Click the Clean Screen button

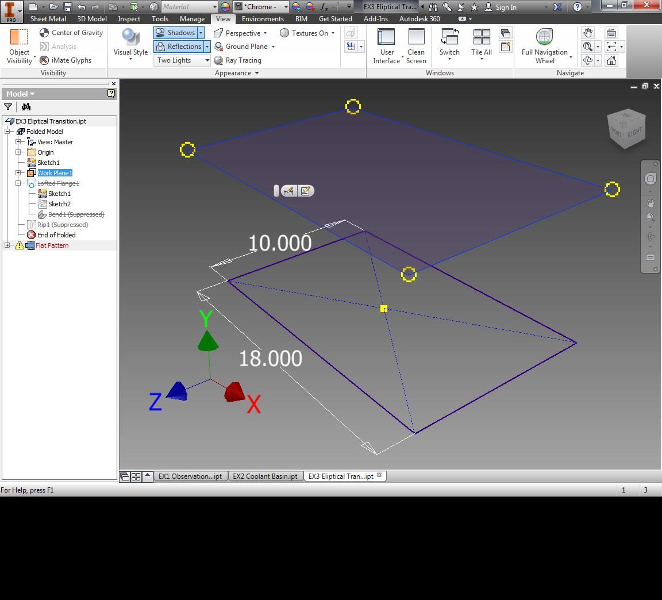pos(415,45)
